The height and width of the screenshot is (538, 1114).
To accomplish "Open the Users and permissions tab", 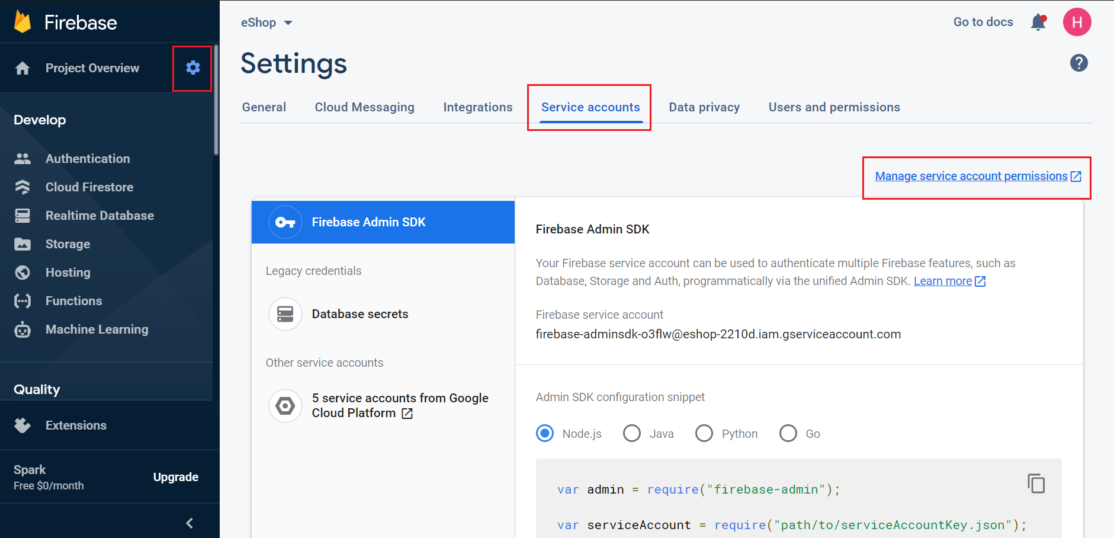I will (x=834, y=107).
